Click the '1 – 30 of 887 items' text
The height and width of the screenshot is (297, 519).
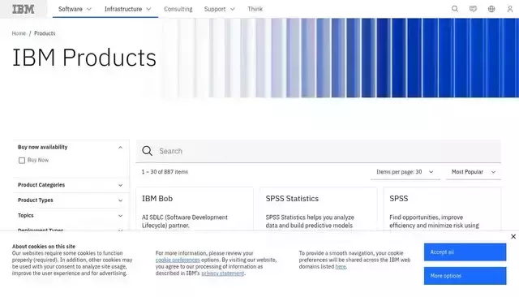(x=165, y=172)
